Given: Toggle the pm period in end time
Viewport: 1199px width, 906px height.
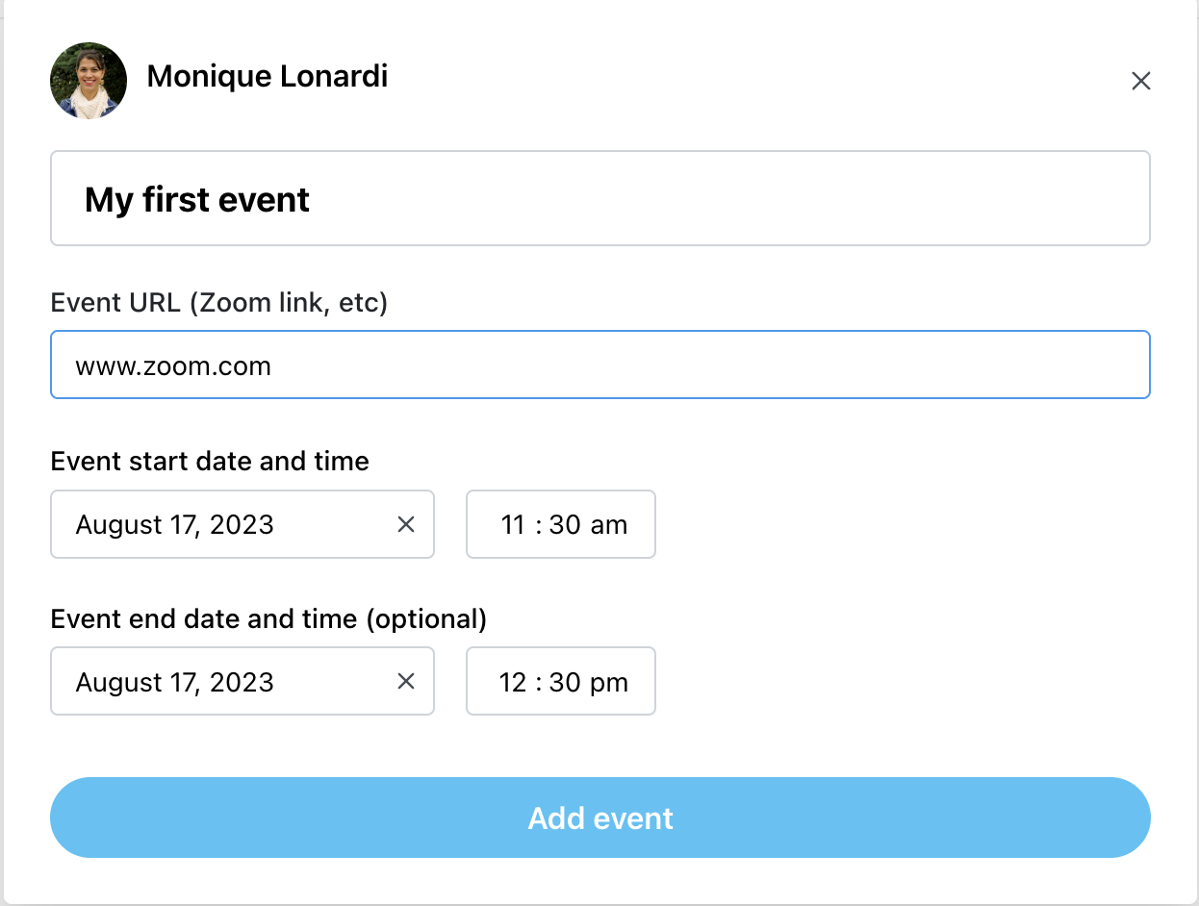Looking at the screenshot, I should [609, 682].
